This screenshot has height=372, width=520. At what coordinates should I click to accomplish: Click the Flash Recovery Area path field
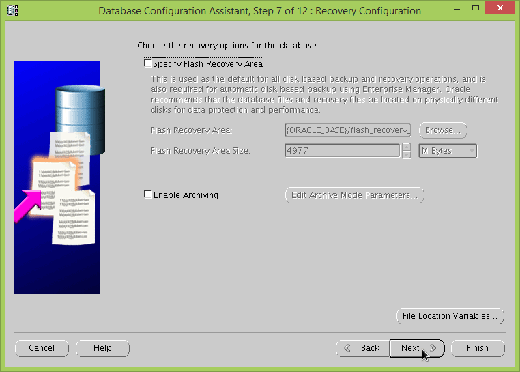click(348, 130)
